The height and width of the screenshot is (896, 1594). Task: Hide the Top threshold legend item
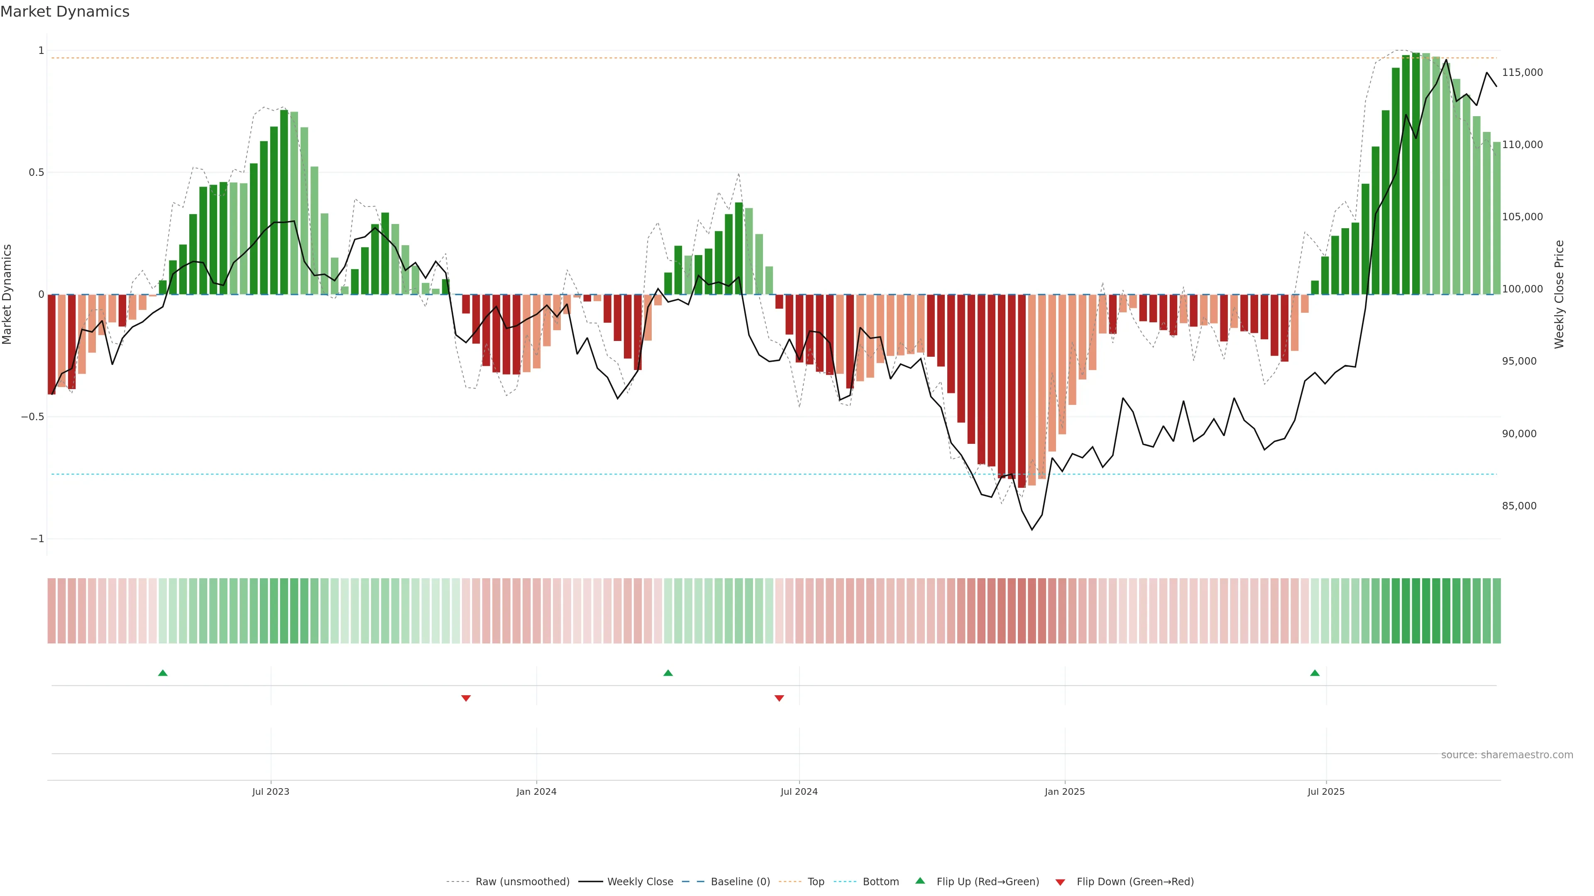pos(816,882)
